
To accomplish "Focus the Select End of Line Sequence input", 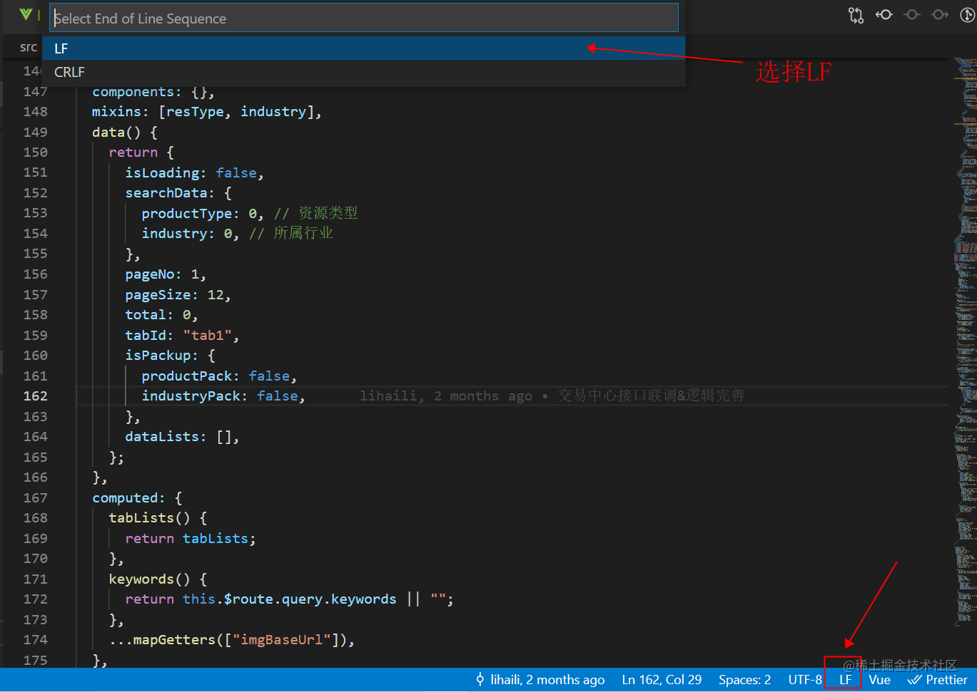I will 364,17.
